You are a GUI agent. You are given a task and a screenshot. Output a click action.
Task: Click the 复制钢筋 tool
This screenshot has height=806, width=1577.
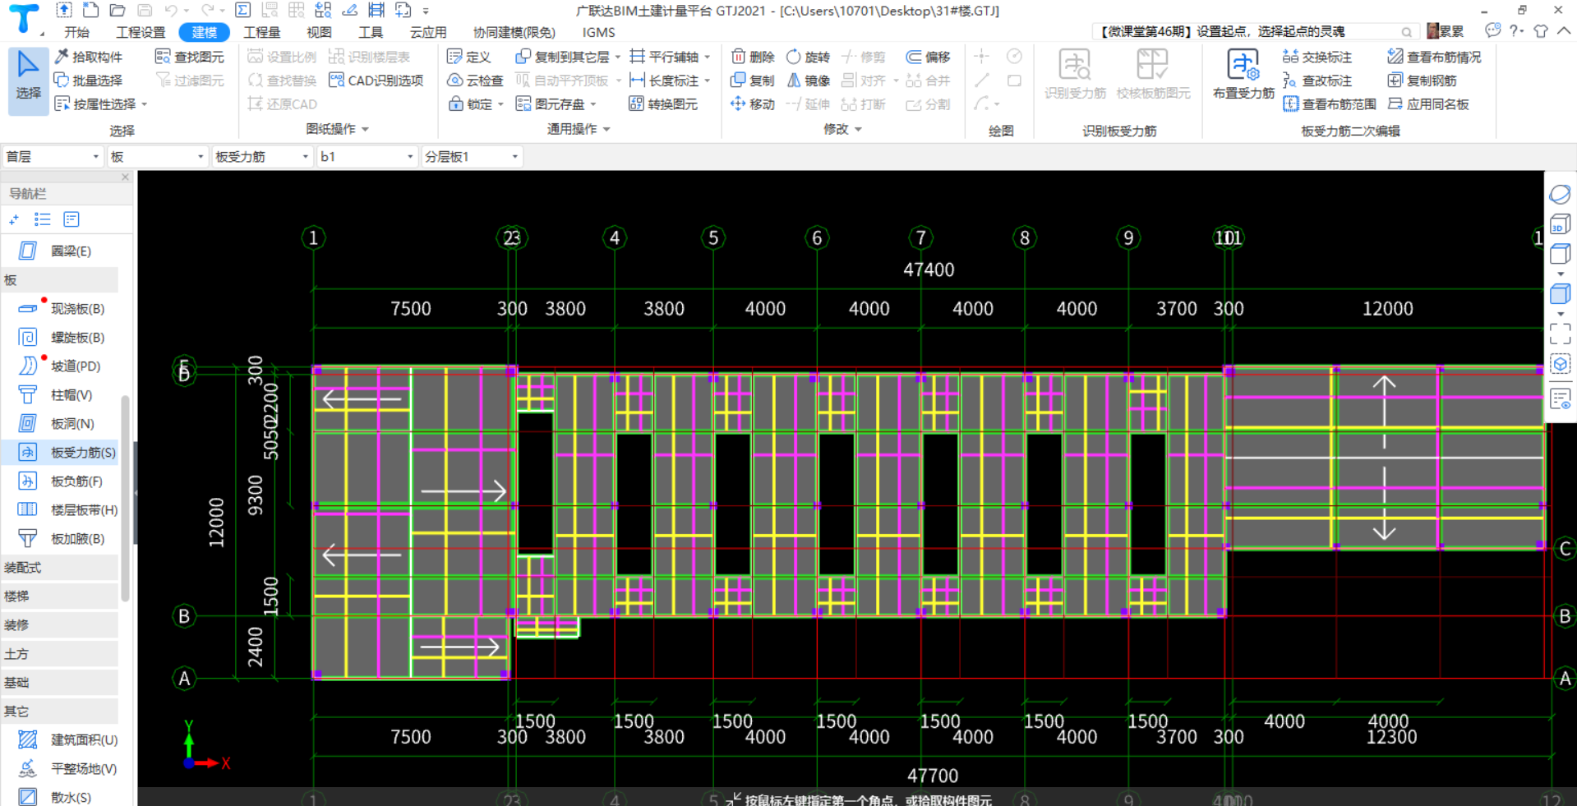click(x=1422, y=81)
